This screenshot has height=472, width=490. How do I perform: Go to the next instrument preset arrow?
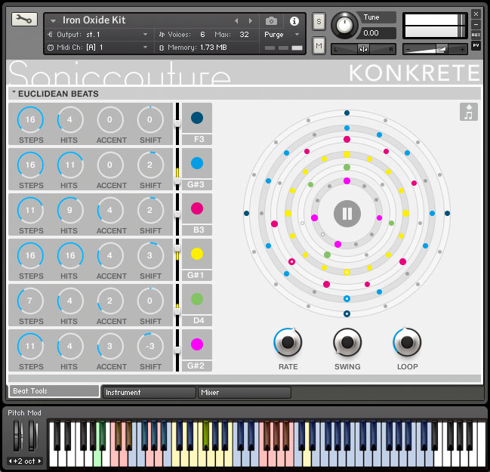[251, 21]
